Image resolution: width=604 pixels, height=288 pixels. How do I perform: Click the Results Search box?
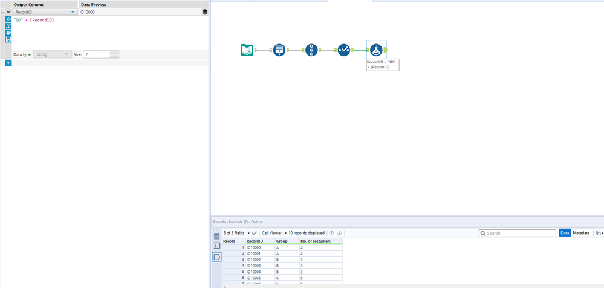pyautogui.click(x=517, y=233)
